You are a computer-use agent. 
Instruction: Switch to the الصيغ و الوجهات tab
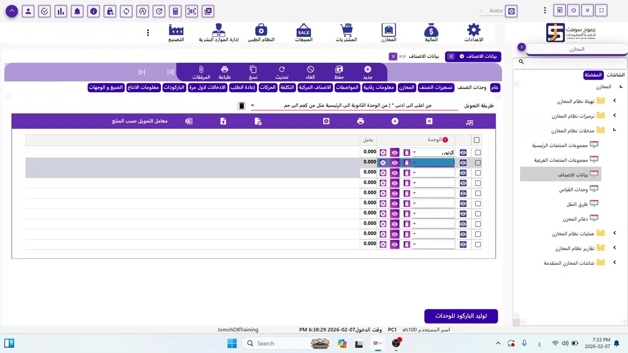[105, 87]
